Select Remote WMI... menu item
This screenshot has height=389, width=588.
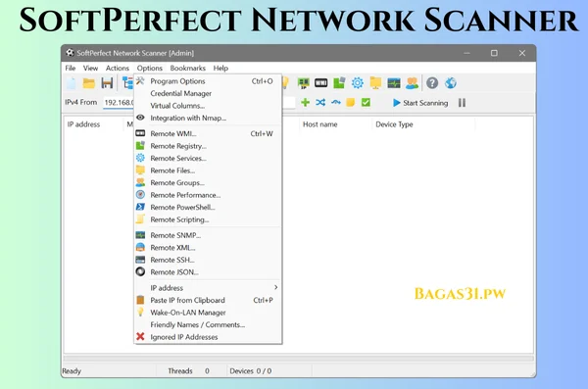(x=208, y=133)
